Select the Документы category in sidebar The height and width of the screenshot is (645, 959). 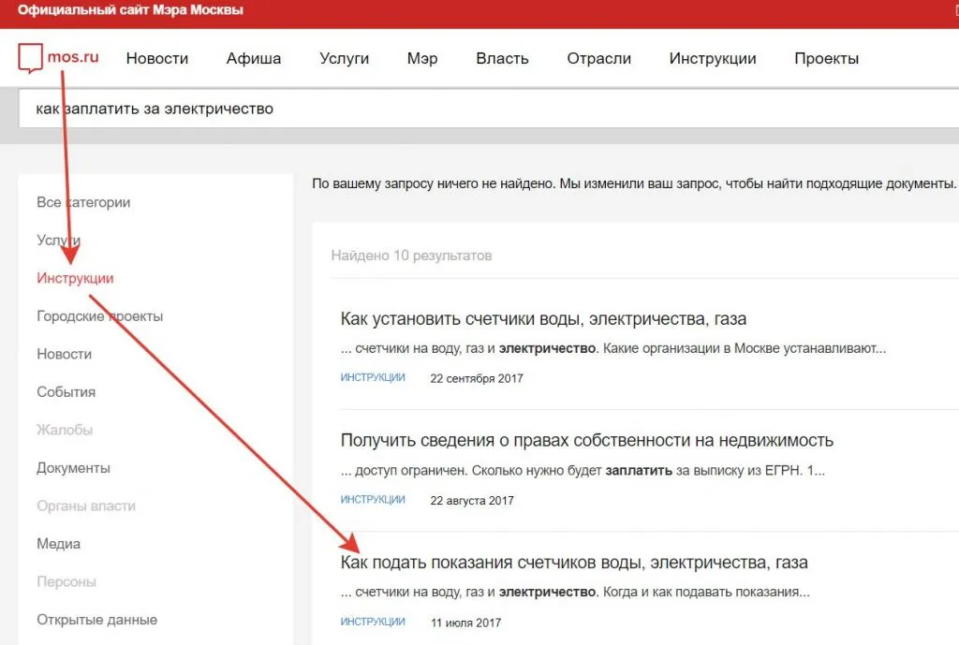point(73,468)
